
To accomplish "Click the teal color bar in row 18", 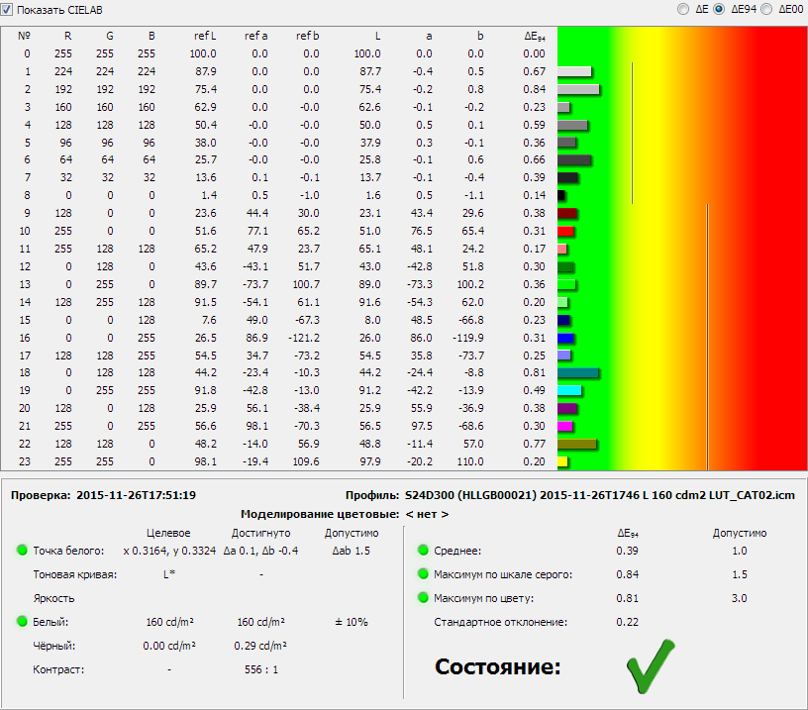I will (x=578, y=373).
